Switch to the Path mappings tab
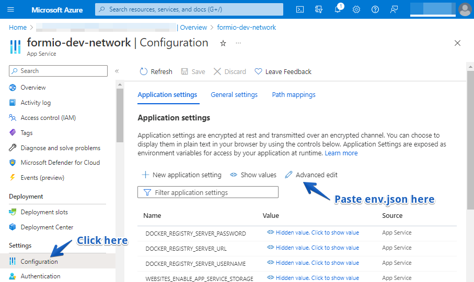Screen dimensions: 474x282 [x=294, y=95]
